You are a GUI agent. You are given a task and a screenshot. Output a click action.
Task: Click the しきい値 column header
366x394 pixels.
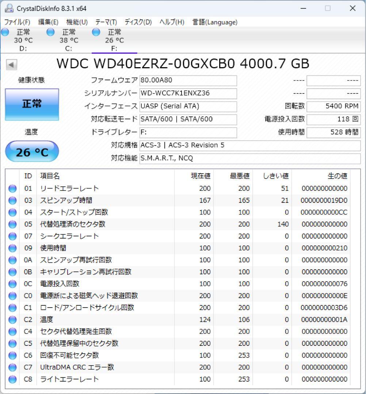pos(272,176)
